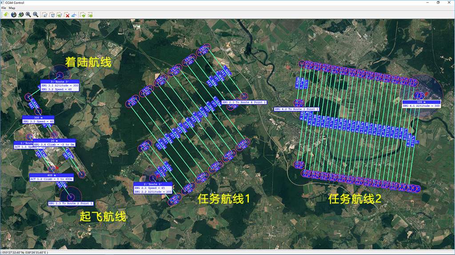The height and width of the screenshot is (255, 455).
Task: Click the globe map icon
Action: (13, 15)
